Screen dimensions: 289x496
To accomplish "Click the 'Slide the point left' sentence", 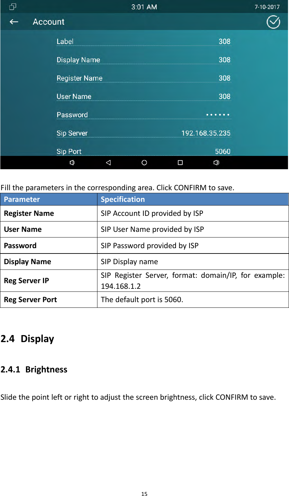I will (138, 397).
